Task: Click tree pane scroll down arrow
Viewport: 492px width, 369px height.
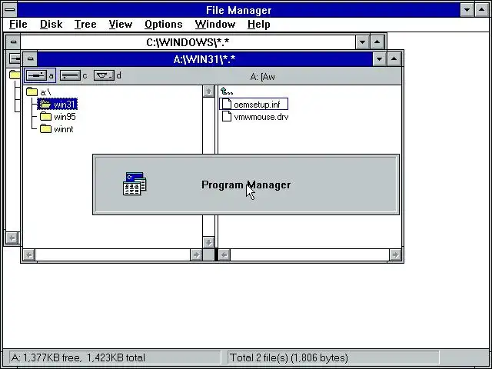Action: [208, 242]
